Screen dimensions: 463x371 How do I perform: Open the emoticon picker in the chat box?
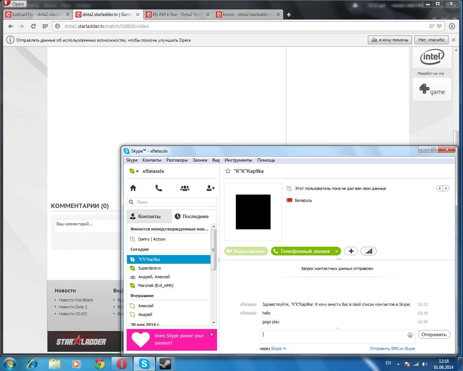tap(410, 335)
